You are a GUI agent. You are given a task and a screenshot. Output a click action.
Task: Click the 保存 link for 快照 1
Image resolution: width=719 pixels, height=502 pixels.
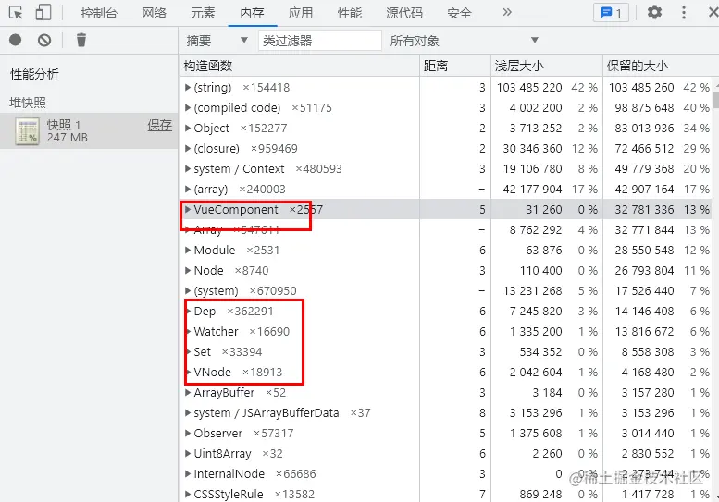click(159, 125)
